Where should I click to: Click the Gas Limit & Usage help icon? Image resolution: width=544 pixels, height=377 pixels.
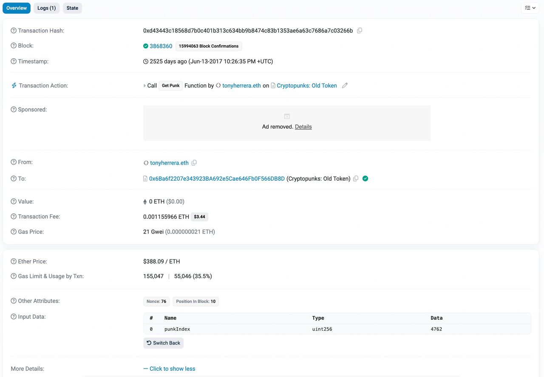click(x=14, y=276)
